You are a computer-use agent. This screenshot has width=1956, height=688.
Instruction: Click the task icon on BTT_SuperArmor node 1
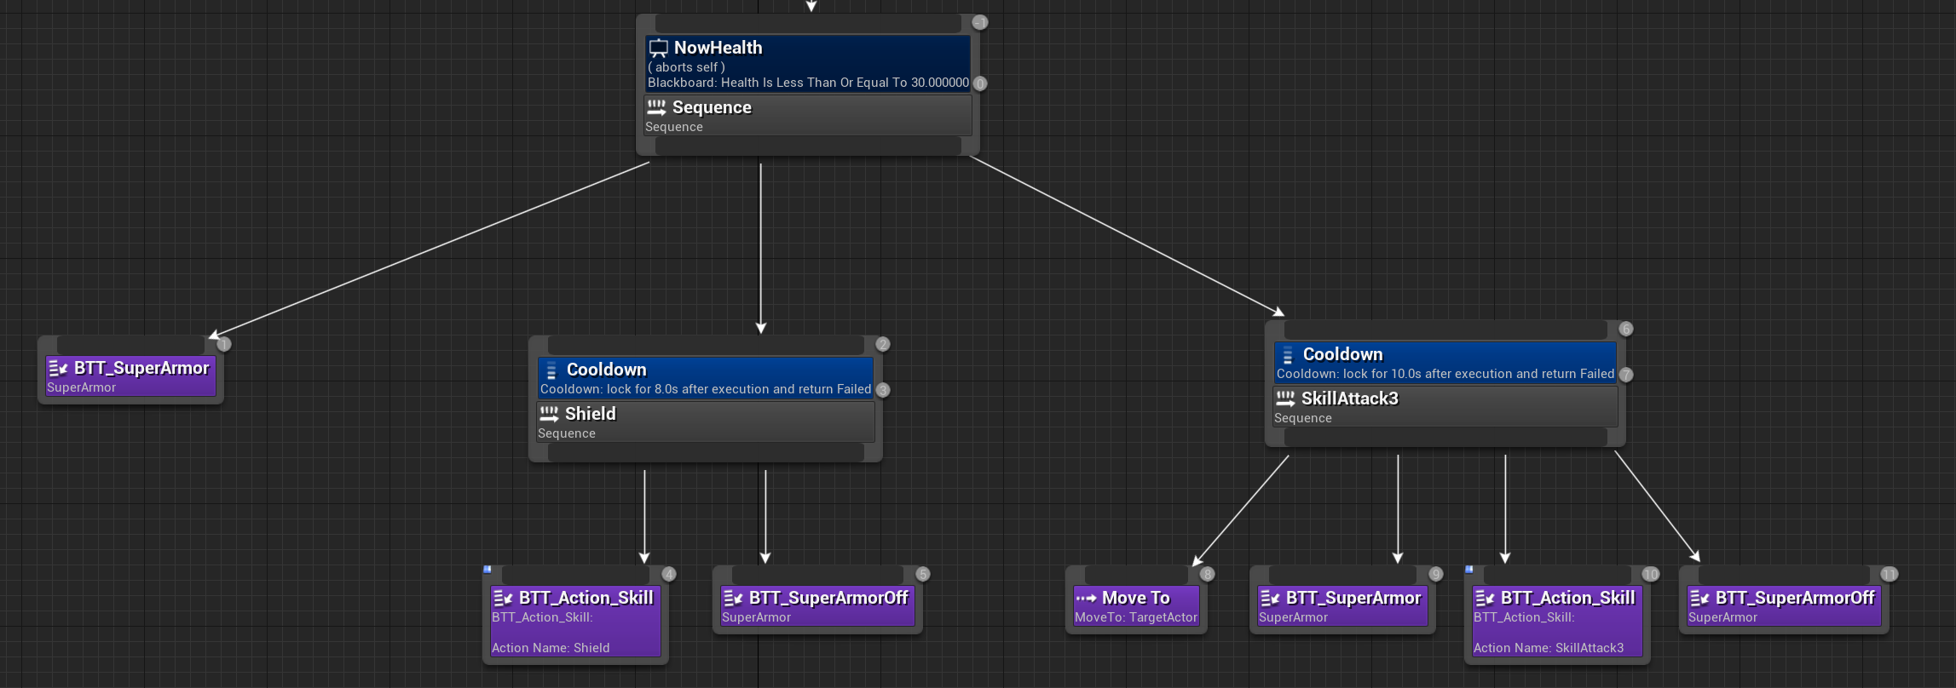[58, 369]
